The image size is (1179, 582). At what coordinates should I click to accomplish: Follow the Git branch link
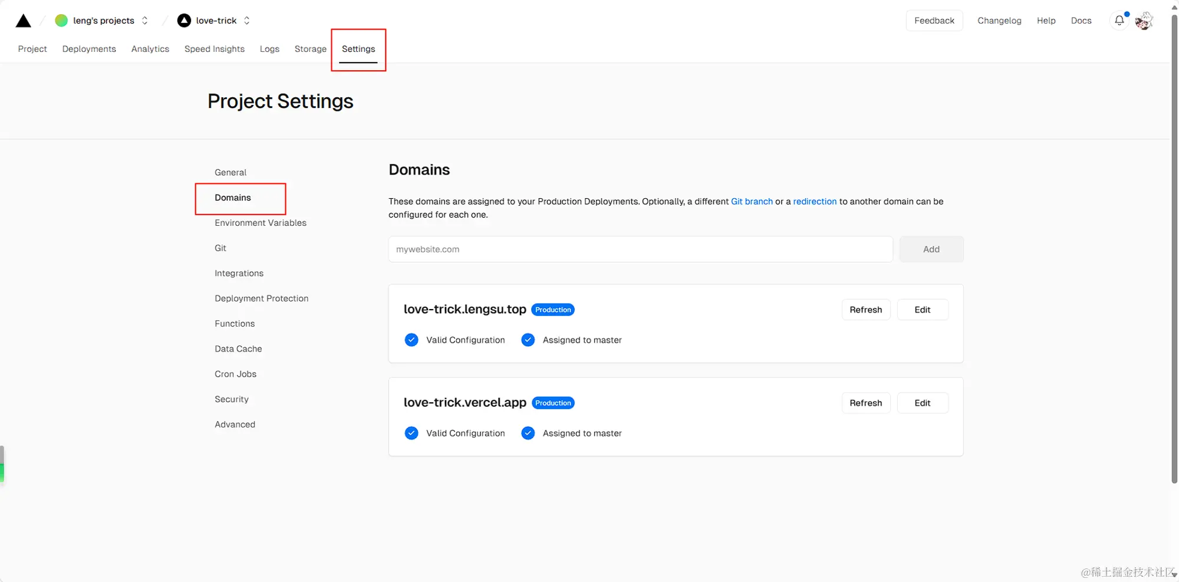coord(752,202)
